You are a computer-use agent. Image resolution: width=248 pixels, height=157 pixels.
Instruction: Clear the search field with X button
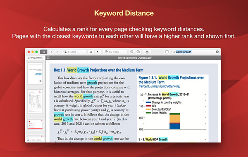(x=217, y=52)
